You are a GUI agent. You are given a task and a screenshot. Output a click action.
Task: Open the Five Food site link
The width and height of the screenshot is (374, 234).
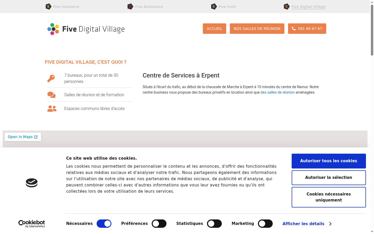(227, 7)
